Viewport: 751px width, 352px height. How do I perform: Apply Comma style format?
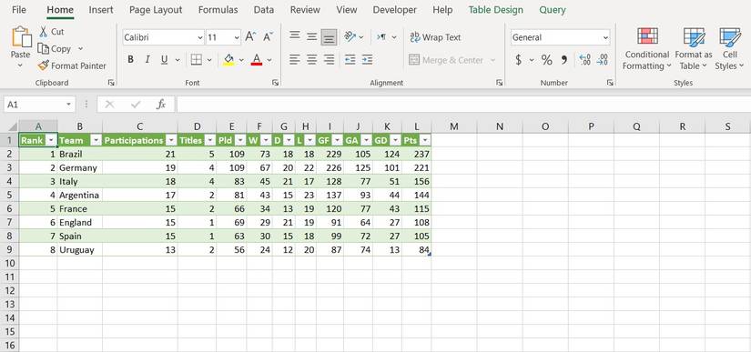pos(563,60)
